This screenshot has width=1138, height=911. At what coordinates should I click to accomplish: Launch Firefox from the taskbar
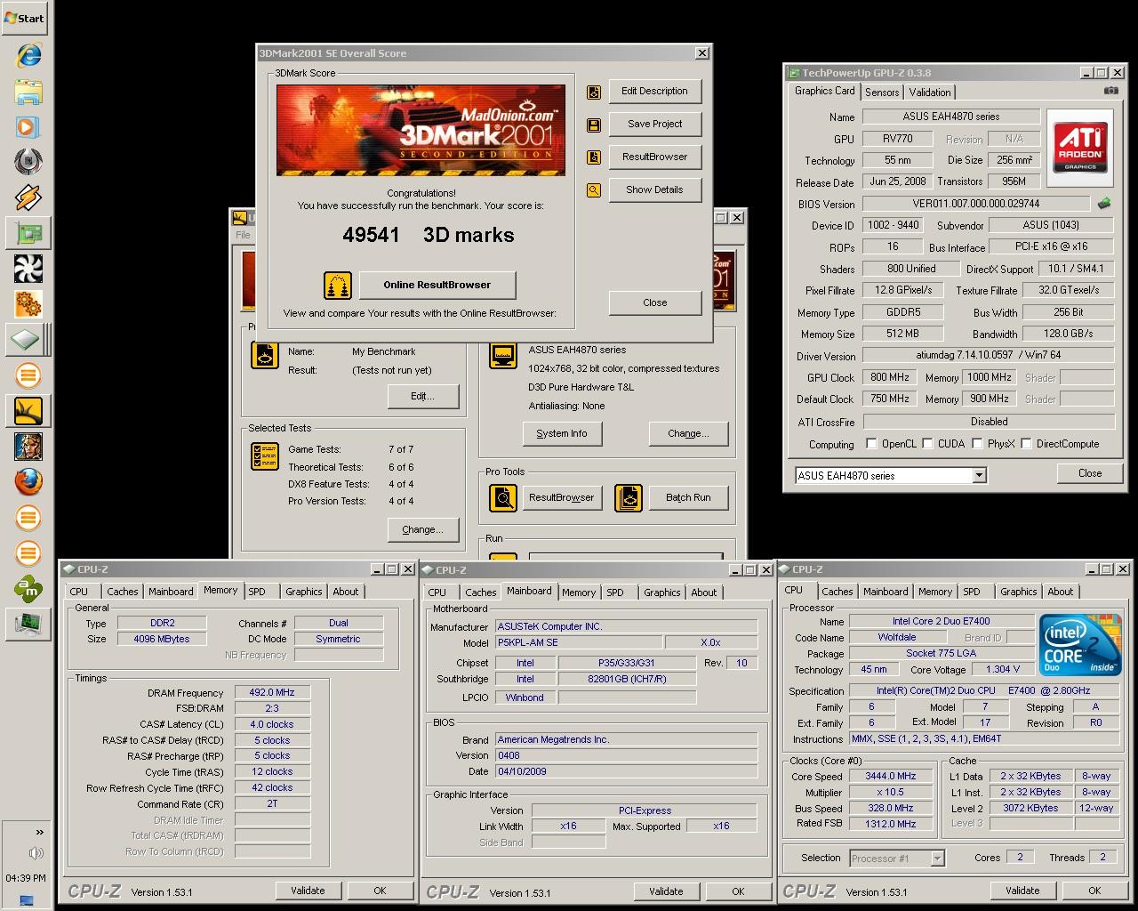pos(28,482)
